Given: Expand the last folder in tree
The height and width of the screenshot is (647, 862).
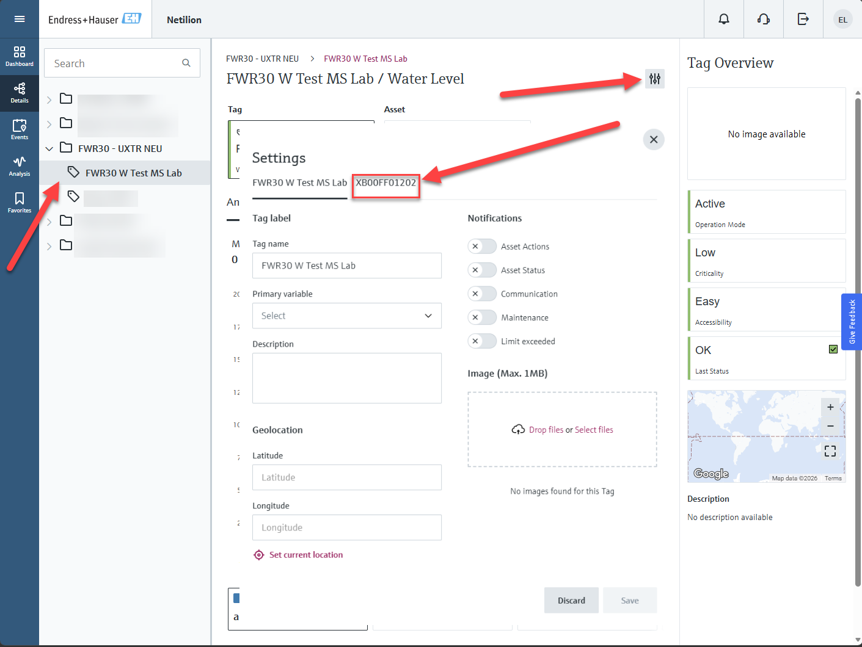Looking at the screenshot, I should [49, 246].
